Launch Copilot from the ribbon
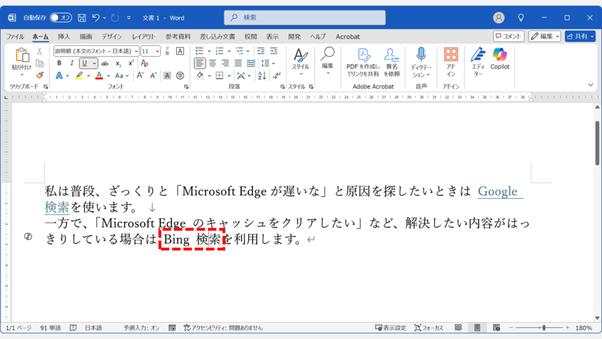 pos(500,59)
